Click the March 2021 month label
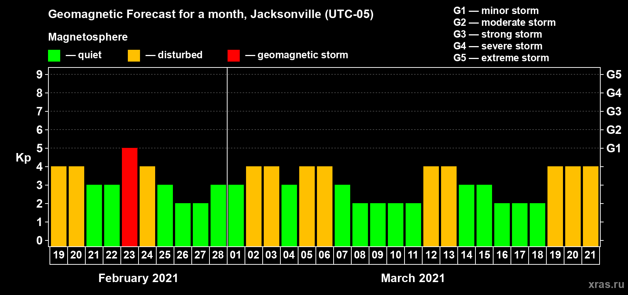628x295 pixels. 413,278
